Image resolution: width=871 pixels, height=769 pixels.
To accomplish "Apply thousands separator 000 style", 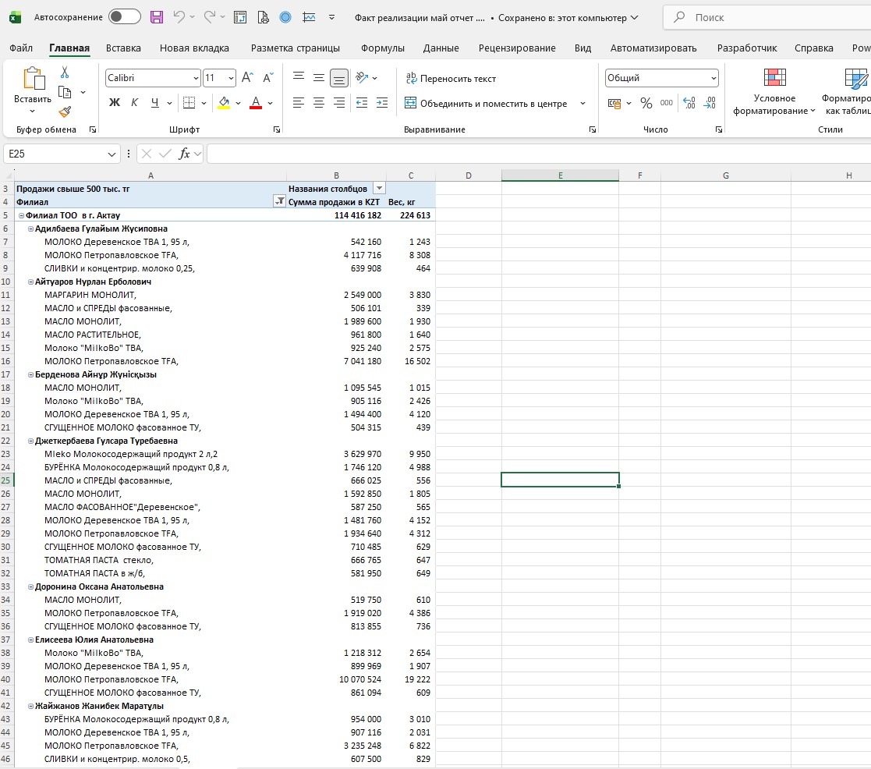I will [x=667, y=103].
